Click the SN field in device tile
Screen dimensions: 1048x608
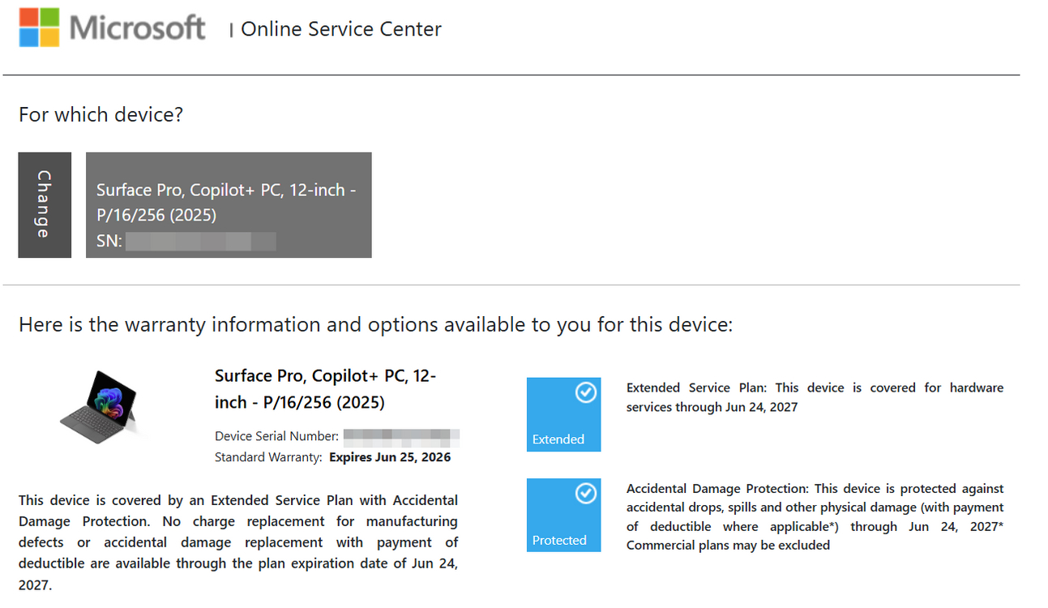(200, 241)
